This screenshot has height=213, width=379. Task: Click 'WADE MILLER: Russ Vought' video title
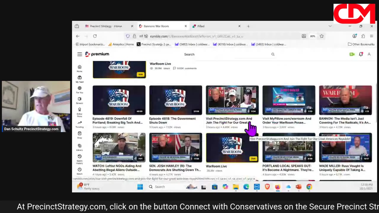[342, 168]
